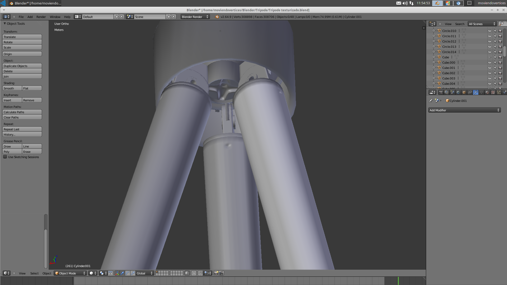This screenshot has width=507, height=285.
Task: Open the Object constraints chain tab
Action: [x=470, y=92]
